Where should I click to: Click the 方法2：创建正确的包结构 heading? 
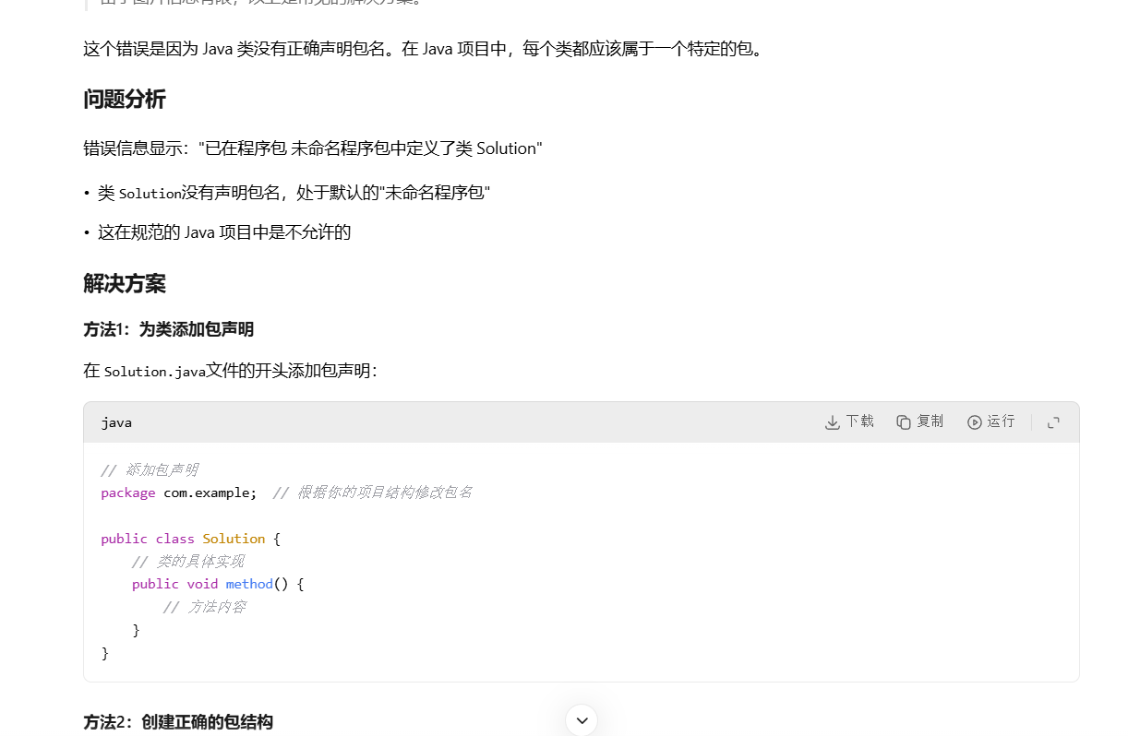click(177, 723)
